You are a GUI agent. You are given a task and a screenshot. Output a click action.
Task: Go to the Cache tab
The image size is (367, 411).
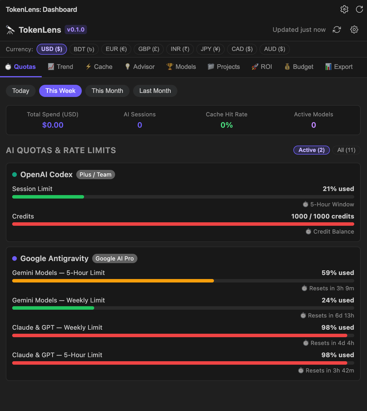[99, 67]
